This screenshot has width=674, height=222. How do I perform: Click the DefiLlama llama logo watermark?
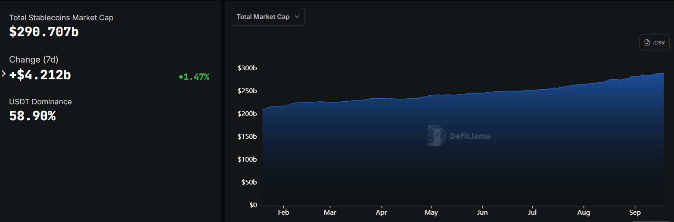pyautogui.click(x=436, y=136)
